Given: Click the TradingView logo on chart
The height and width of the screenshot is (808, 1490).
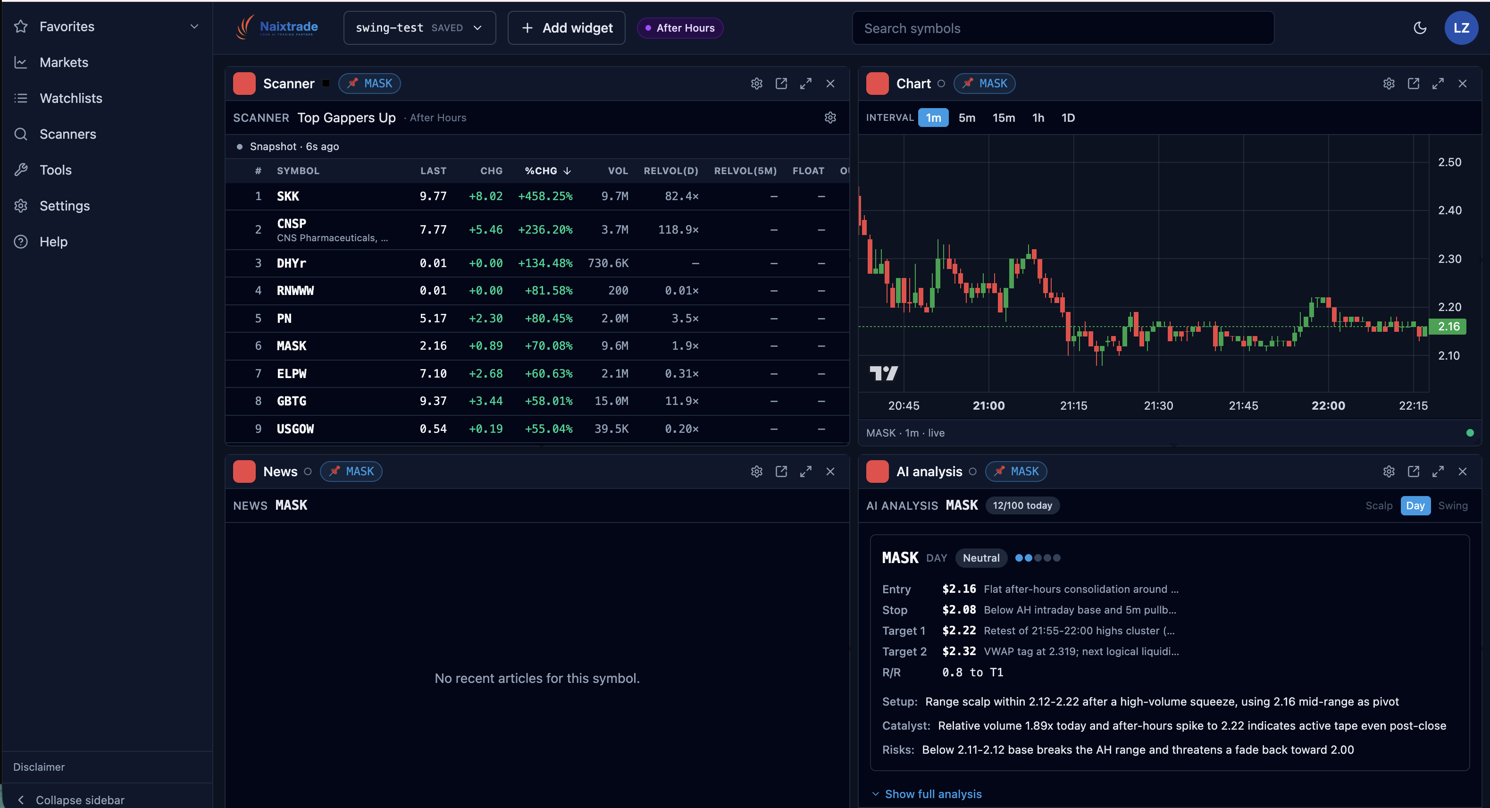Looking at the screenshot, I should pyautogui.click(x=884, y=373).
